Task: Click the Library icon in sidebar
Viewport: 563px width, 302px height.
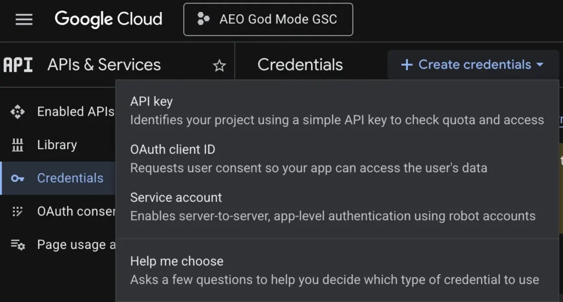Action: [18, 145]
